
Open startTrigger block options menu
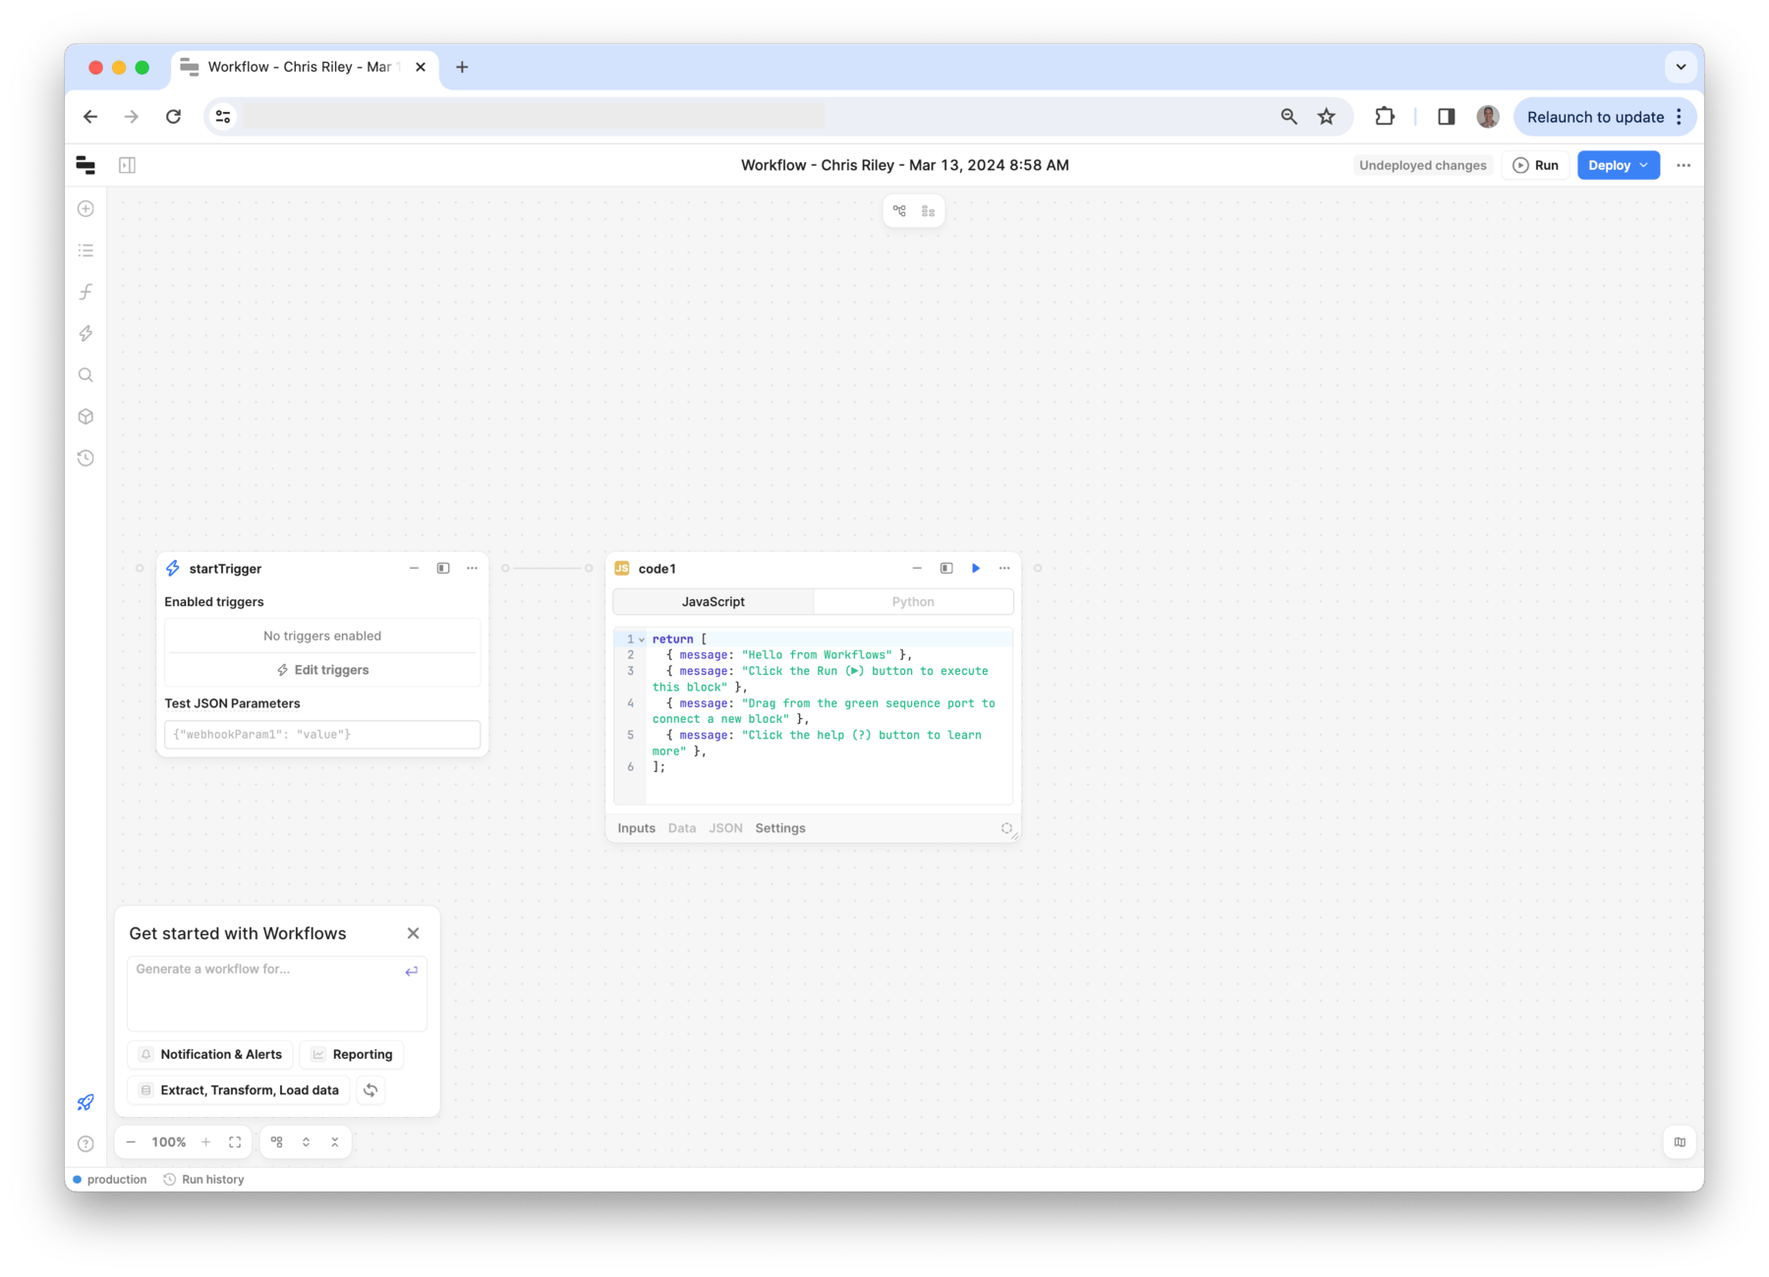coord(472,569)
